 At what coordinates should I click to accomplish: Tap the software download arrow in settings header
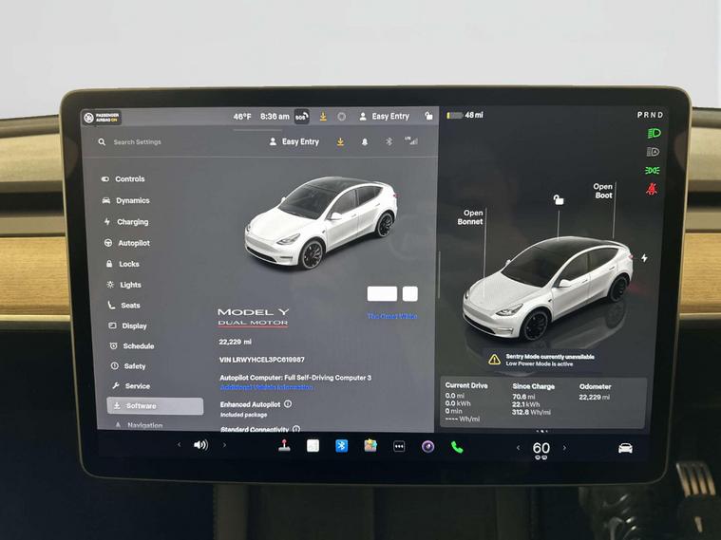(340, 142)
